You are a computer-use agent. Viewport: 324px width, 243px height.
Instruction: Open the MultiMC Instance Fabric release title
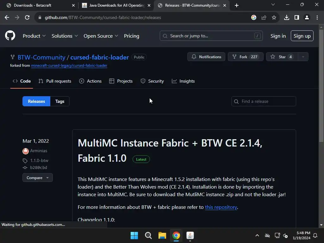[170, 151]
